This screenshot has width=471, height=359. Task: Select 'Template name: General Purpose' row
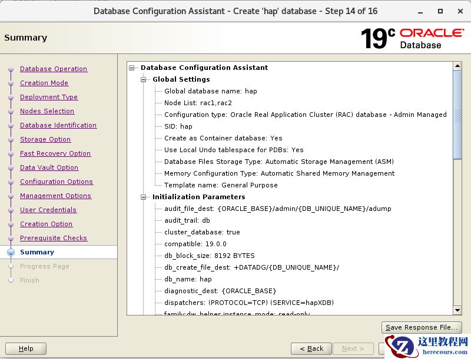[221, 185]
